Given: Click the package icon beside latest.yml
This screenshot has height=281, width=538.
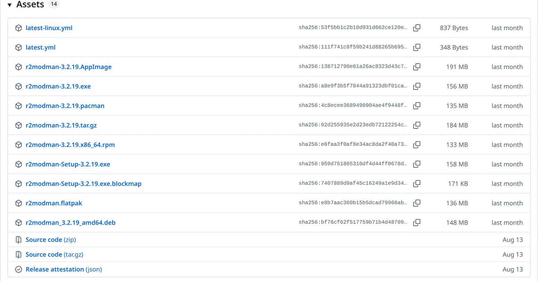Looking at the screenshot, I should tap(19, 48).
